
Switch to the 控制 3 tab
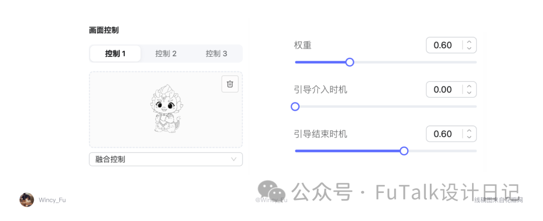pos(216,54)
